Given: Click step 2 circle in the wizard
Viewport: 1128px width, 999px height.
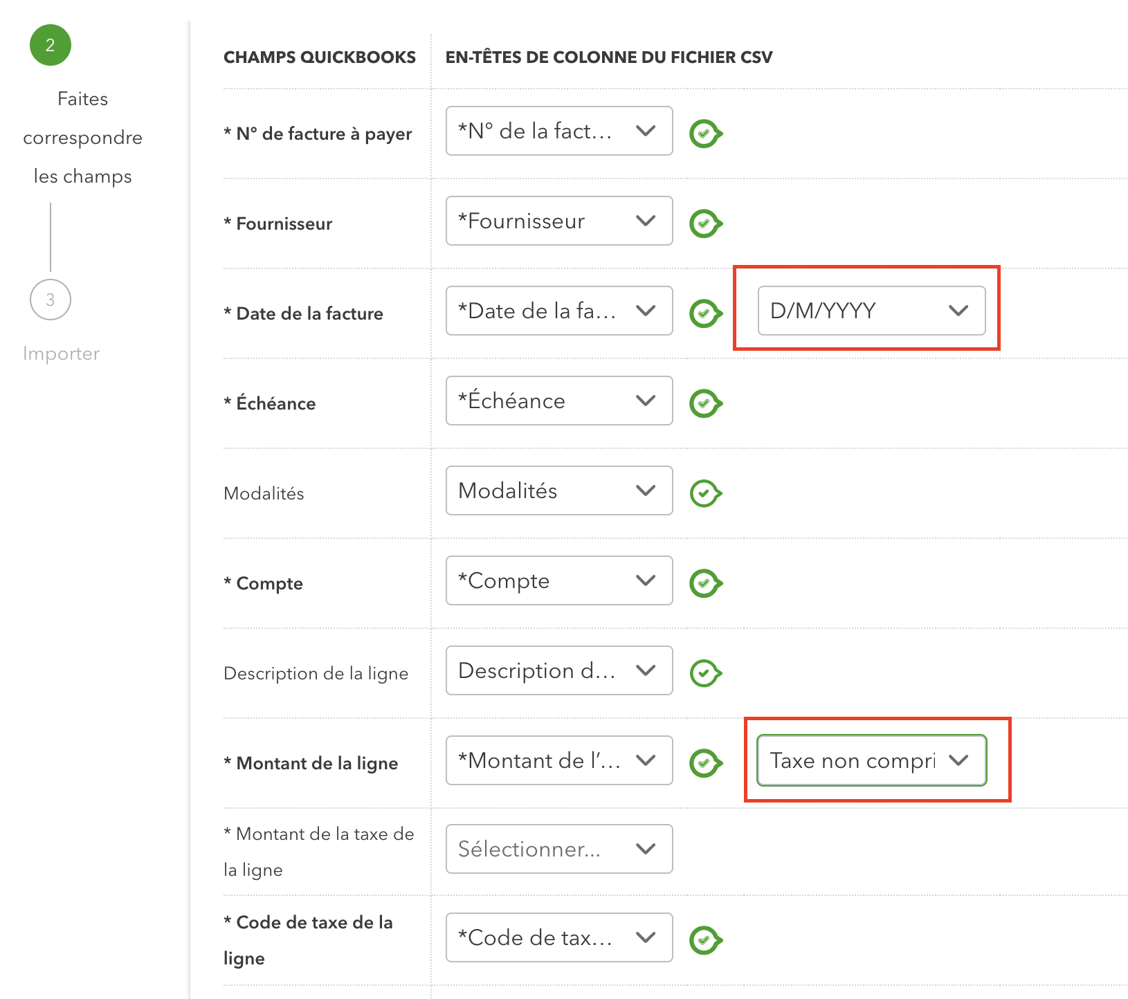Looking at the screenshot, I should pos(51,45).
